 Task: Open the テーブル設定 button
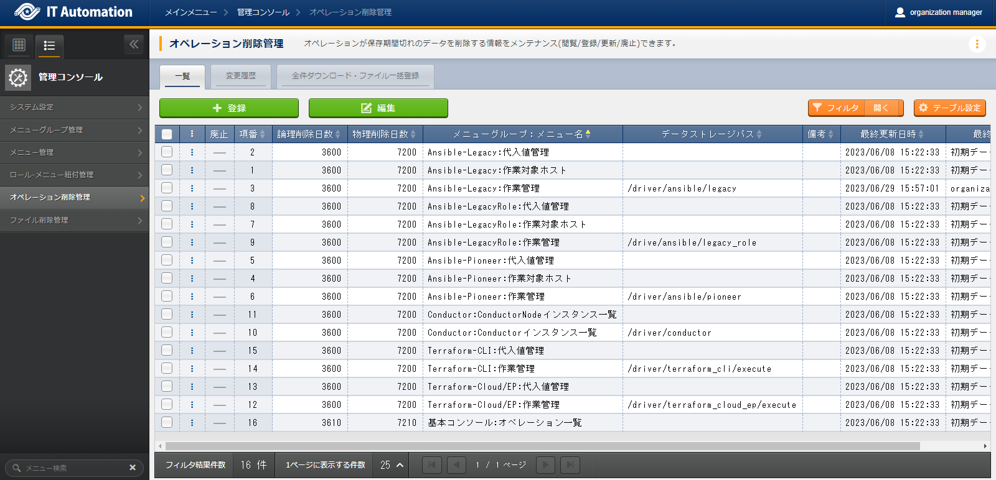point(949,108)
